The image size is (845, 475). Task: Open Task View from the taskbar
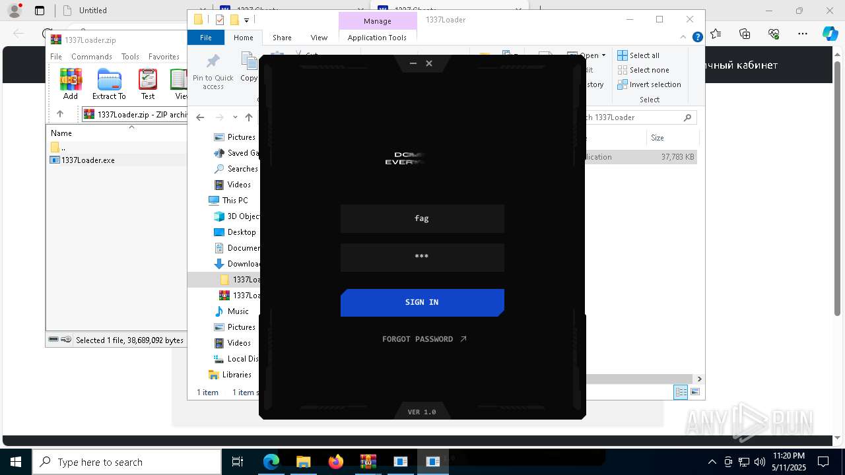(238, 462)
